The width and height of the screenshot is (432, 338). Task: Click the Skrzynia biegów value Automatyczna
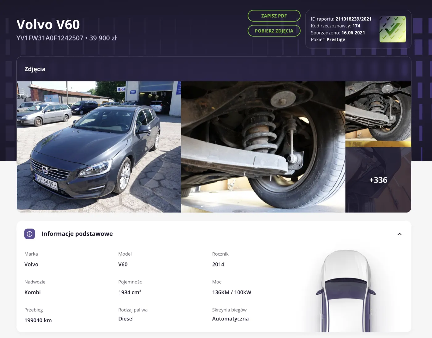pos(231,319)
